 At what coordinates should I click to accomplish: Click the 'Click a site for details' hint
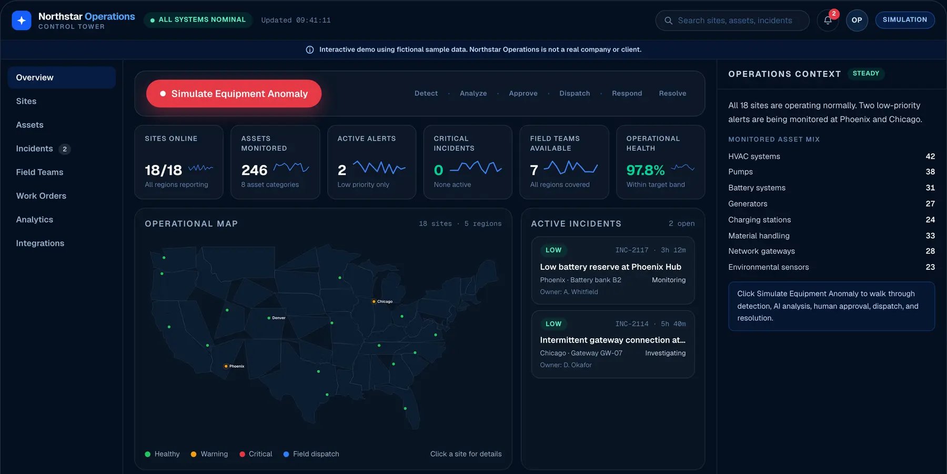[466, 454]
